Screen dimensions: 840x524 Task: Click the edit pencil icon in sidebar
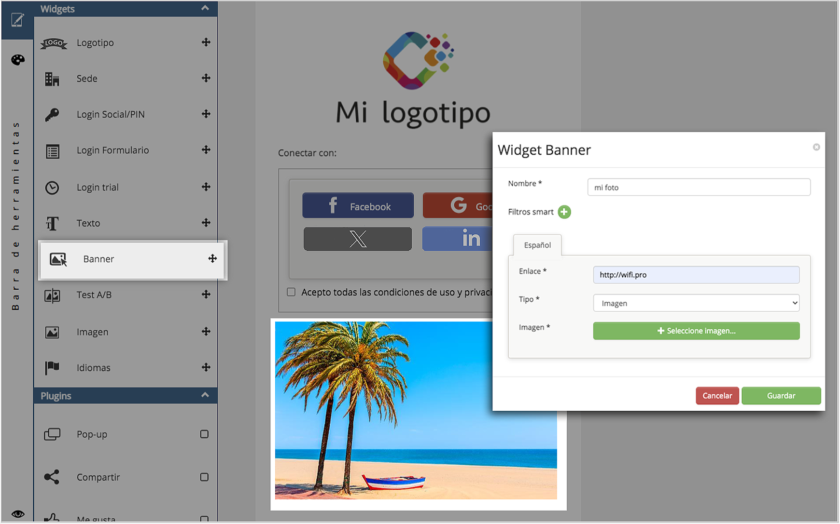click(17, 20)
